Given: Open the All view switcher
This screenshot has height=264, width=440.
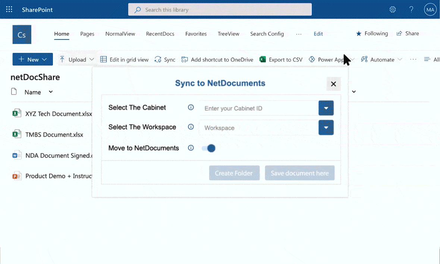Looking at the screenshot, I should pos(431,60).
